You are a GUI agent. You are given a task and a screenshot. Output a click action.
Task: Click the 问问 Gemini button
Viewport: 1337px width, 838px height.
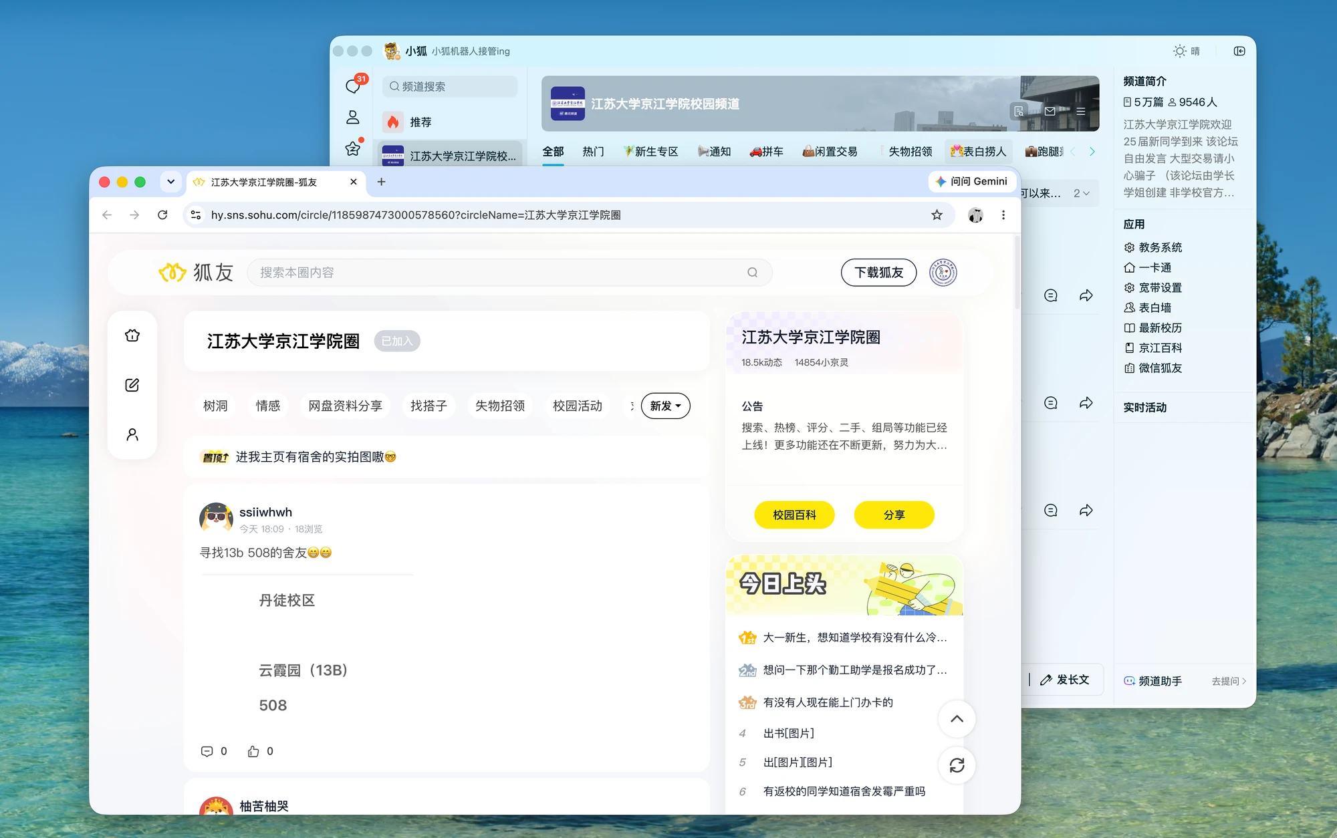tap(971, 182)
